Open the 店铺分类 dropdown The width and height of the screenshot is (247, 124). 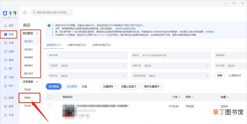pos(171,66)
